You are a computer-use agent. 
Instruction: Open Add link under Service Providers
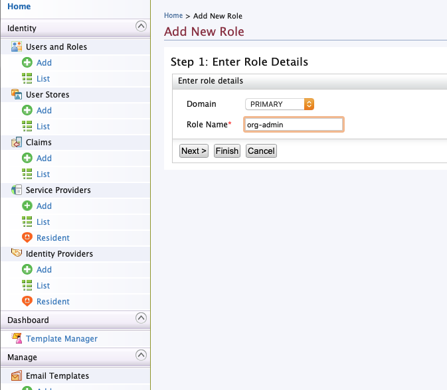point(44,206)
